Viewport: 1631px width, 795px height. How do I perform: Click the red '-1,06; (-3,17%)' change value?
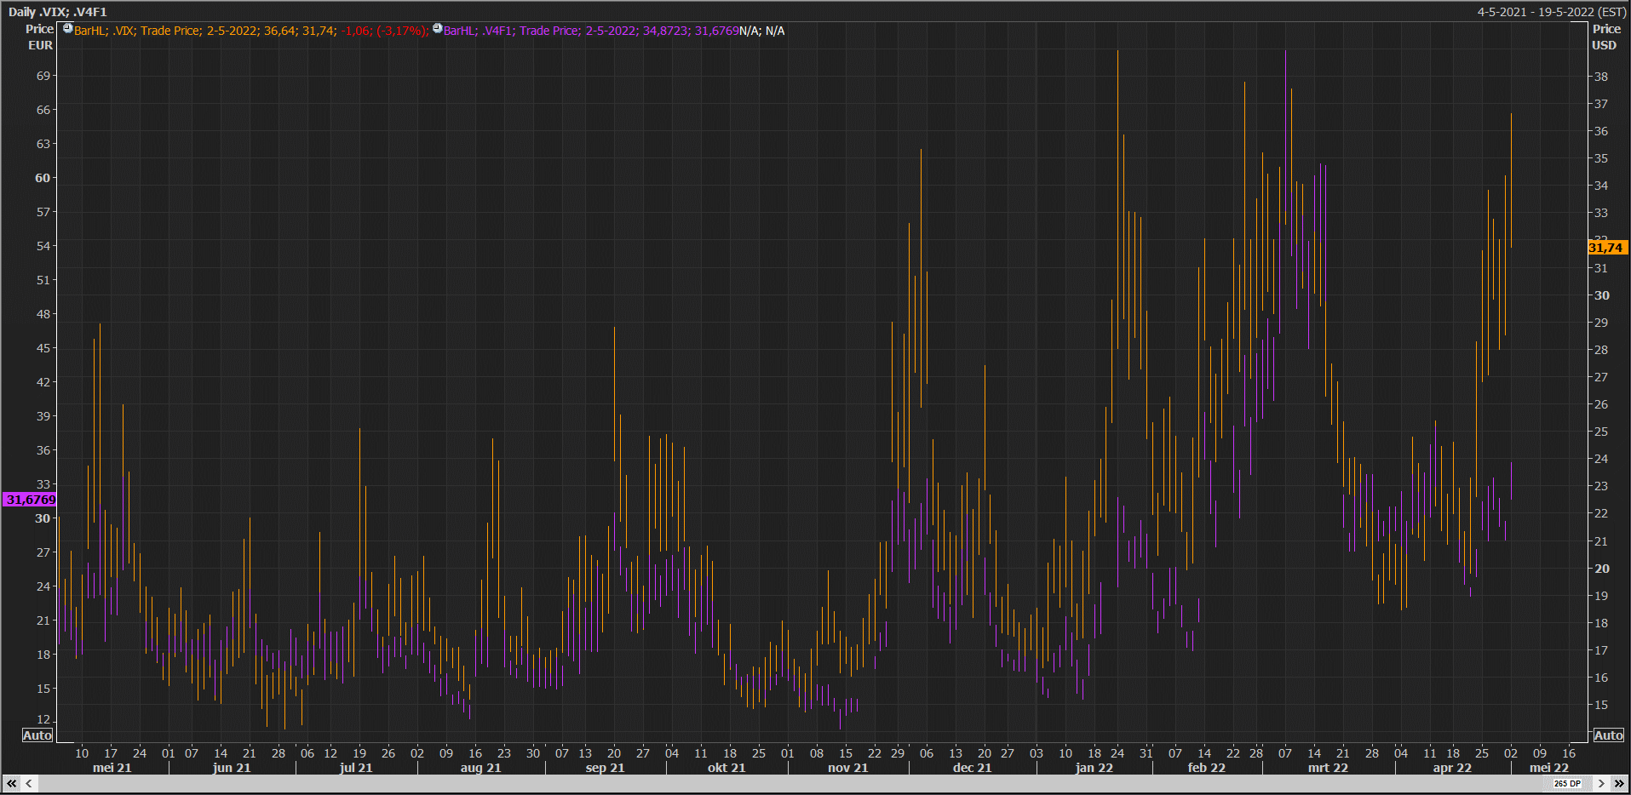tap(385, 31)
